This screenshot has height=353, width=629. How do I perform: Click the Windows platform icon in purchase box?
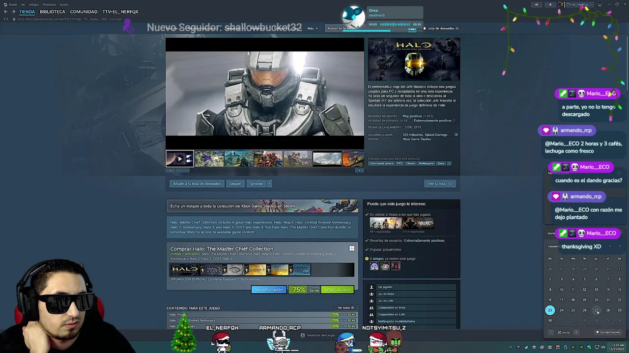(x=351, y=249)
